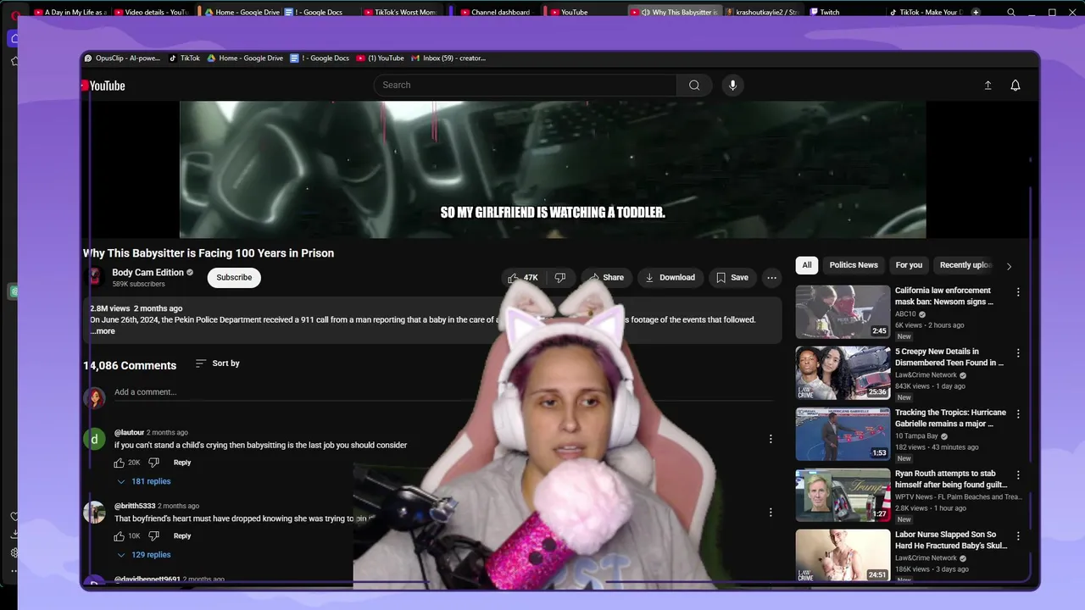Viewport: 1085px width, 610px height.
Task: Open menu for California mask ban video
Action: pyautogui.click(x=1018, y=292)
